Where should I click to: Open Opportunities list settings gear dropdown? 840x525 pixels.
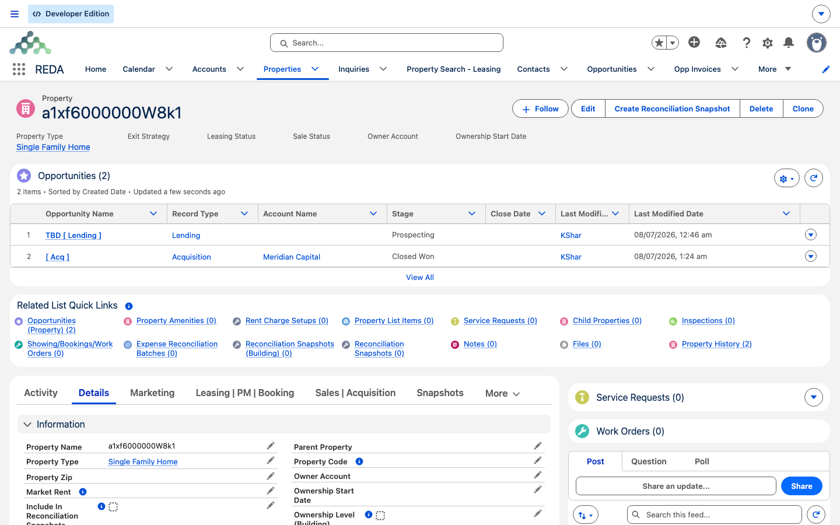click(x=787, y=178)
